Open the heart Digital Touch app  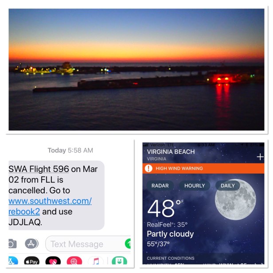coord(53,261)
